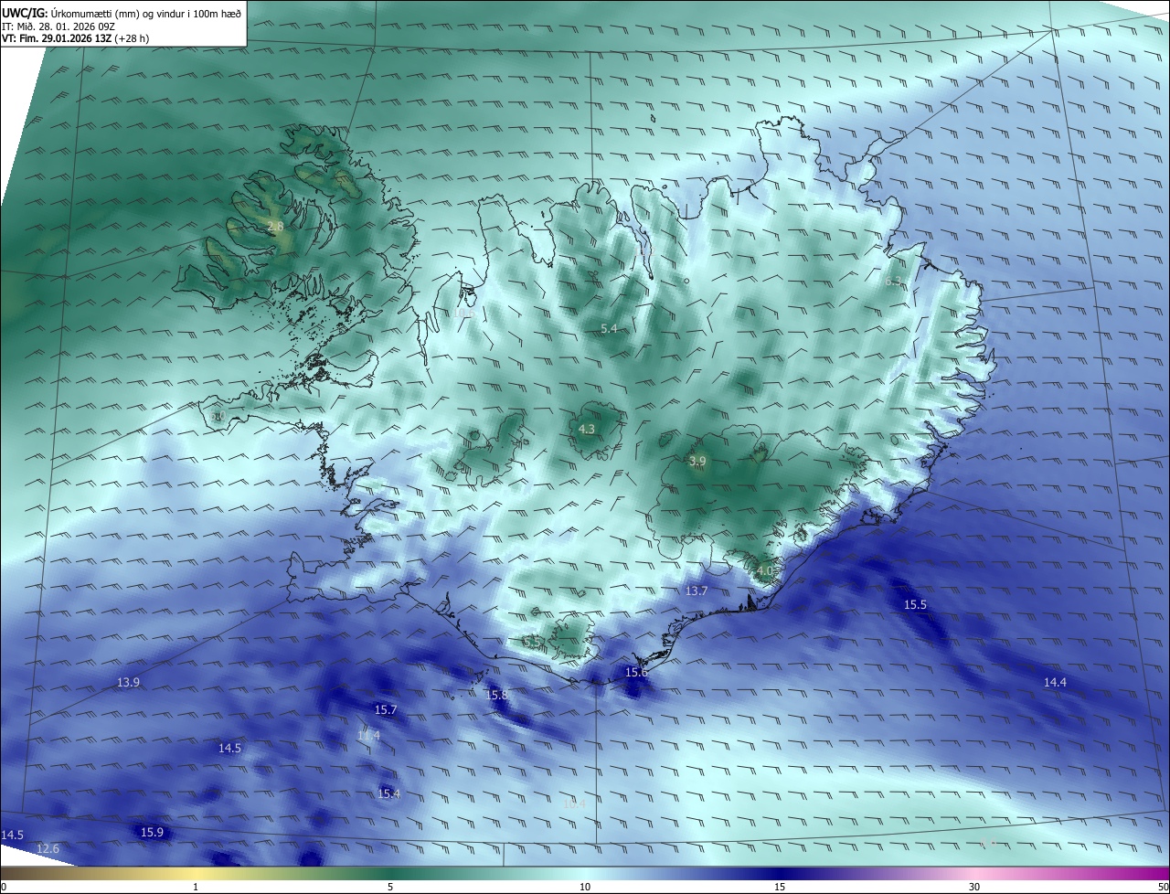Click the 10.6 value in northwest Iceland
This screenshot has height=894, width=1170.
pyautogui.click(x=463, y=313)
